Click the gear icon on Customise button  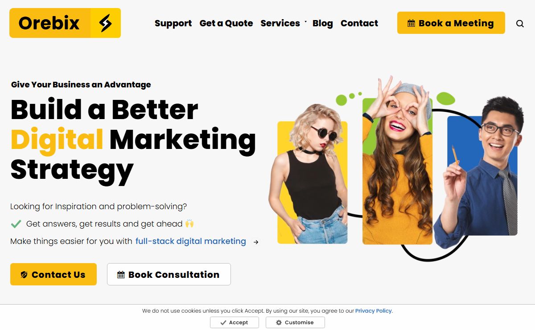point(279,322)
